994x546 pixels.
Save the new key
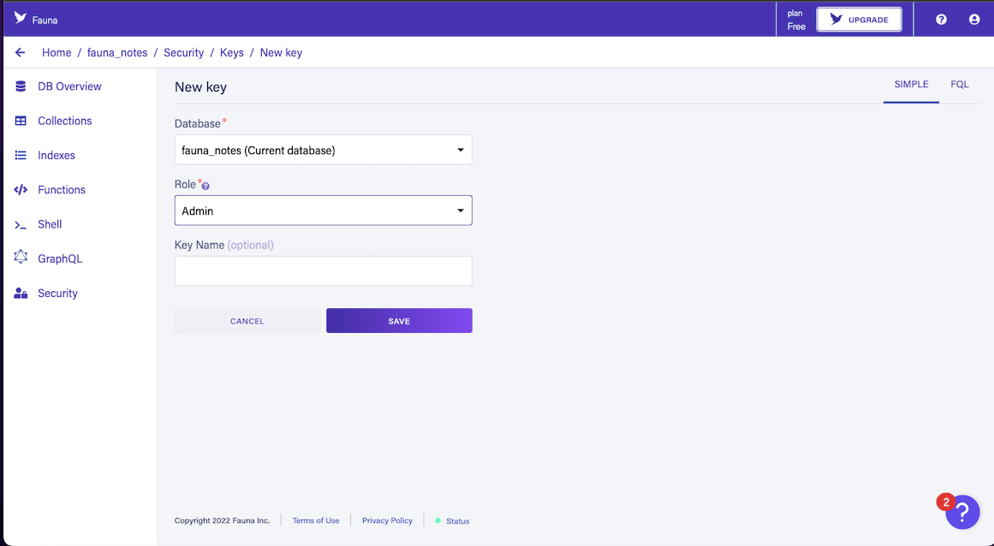pyautogui.click(x=399, y=321)
